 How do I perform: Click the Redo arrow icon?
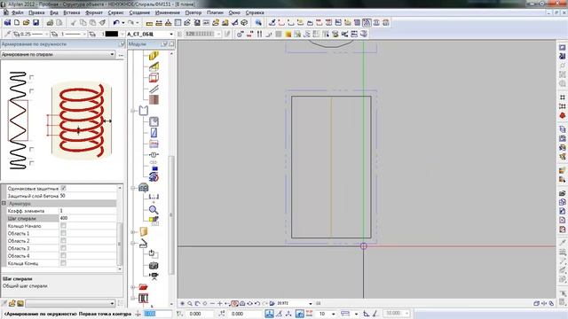[x=130, y=22]
